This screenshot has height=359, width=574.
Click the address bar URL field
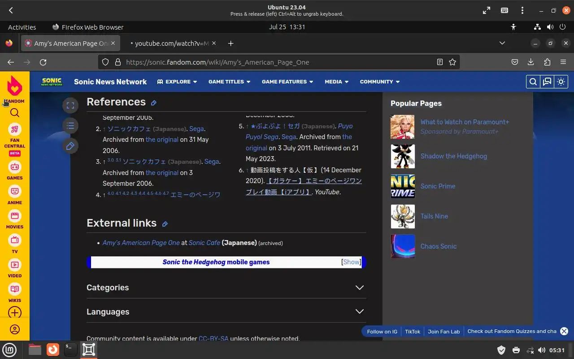278,62
